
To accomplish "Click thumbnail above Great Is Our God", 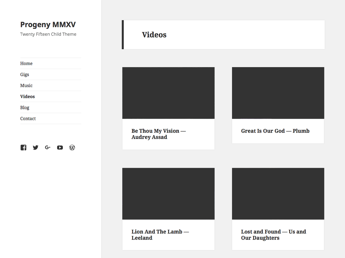I will pyautogui.click(x=278, y=93).
